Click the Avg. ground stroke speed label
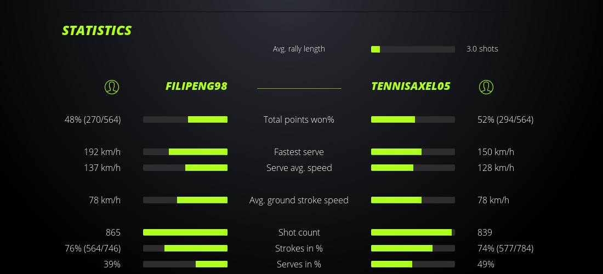The width and height of the screenshot is (603, 274). (x=299, y=200)
